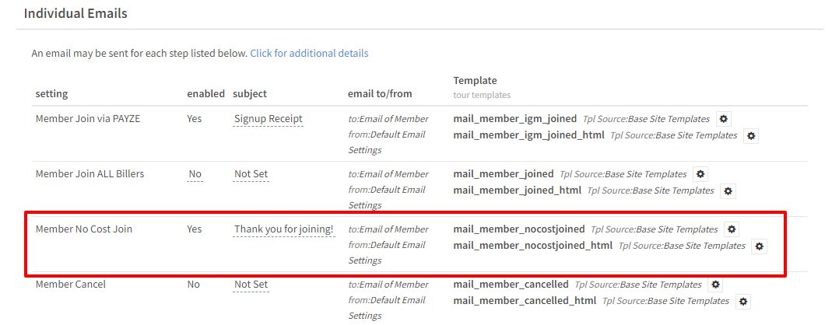The width and height of the screenshot is (839, 325).
Task: Click enabled 'No' value for Member Cancel
Action: 193,285
